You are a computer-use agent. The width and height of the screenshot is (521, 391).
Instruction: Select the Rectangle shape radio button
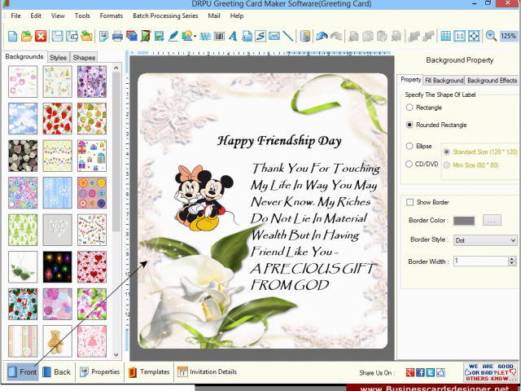[x=409, y=108]
